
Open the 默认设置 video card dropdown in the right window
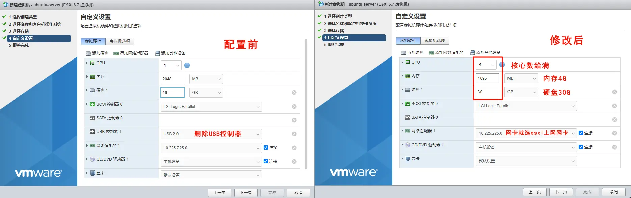526,161
